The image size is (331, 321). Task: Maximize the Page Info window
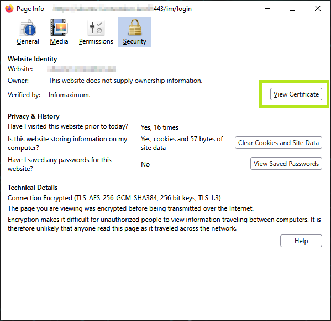pos(292,9)
